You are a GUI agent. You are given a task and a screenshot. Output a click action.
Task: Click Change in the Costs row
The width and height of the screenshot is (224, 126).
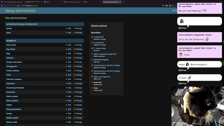click(78, 75)
